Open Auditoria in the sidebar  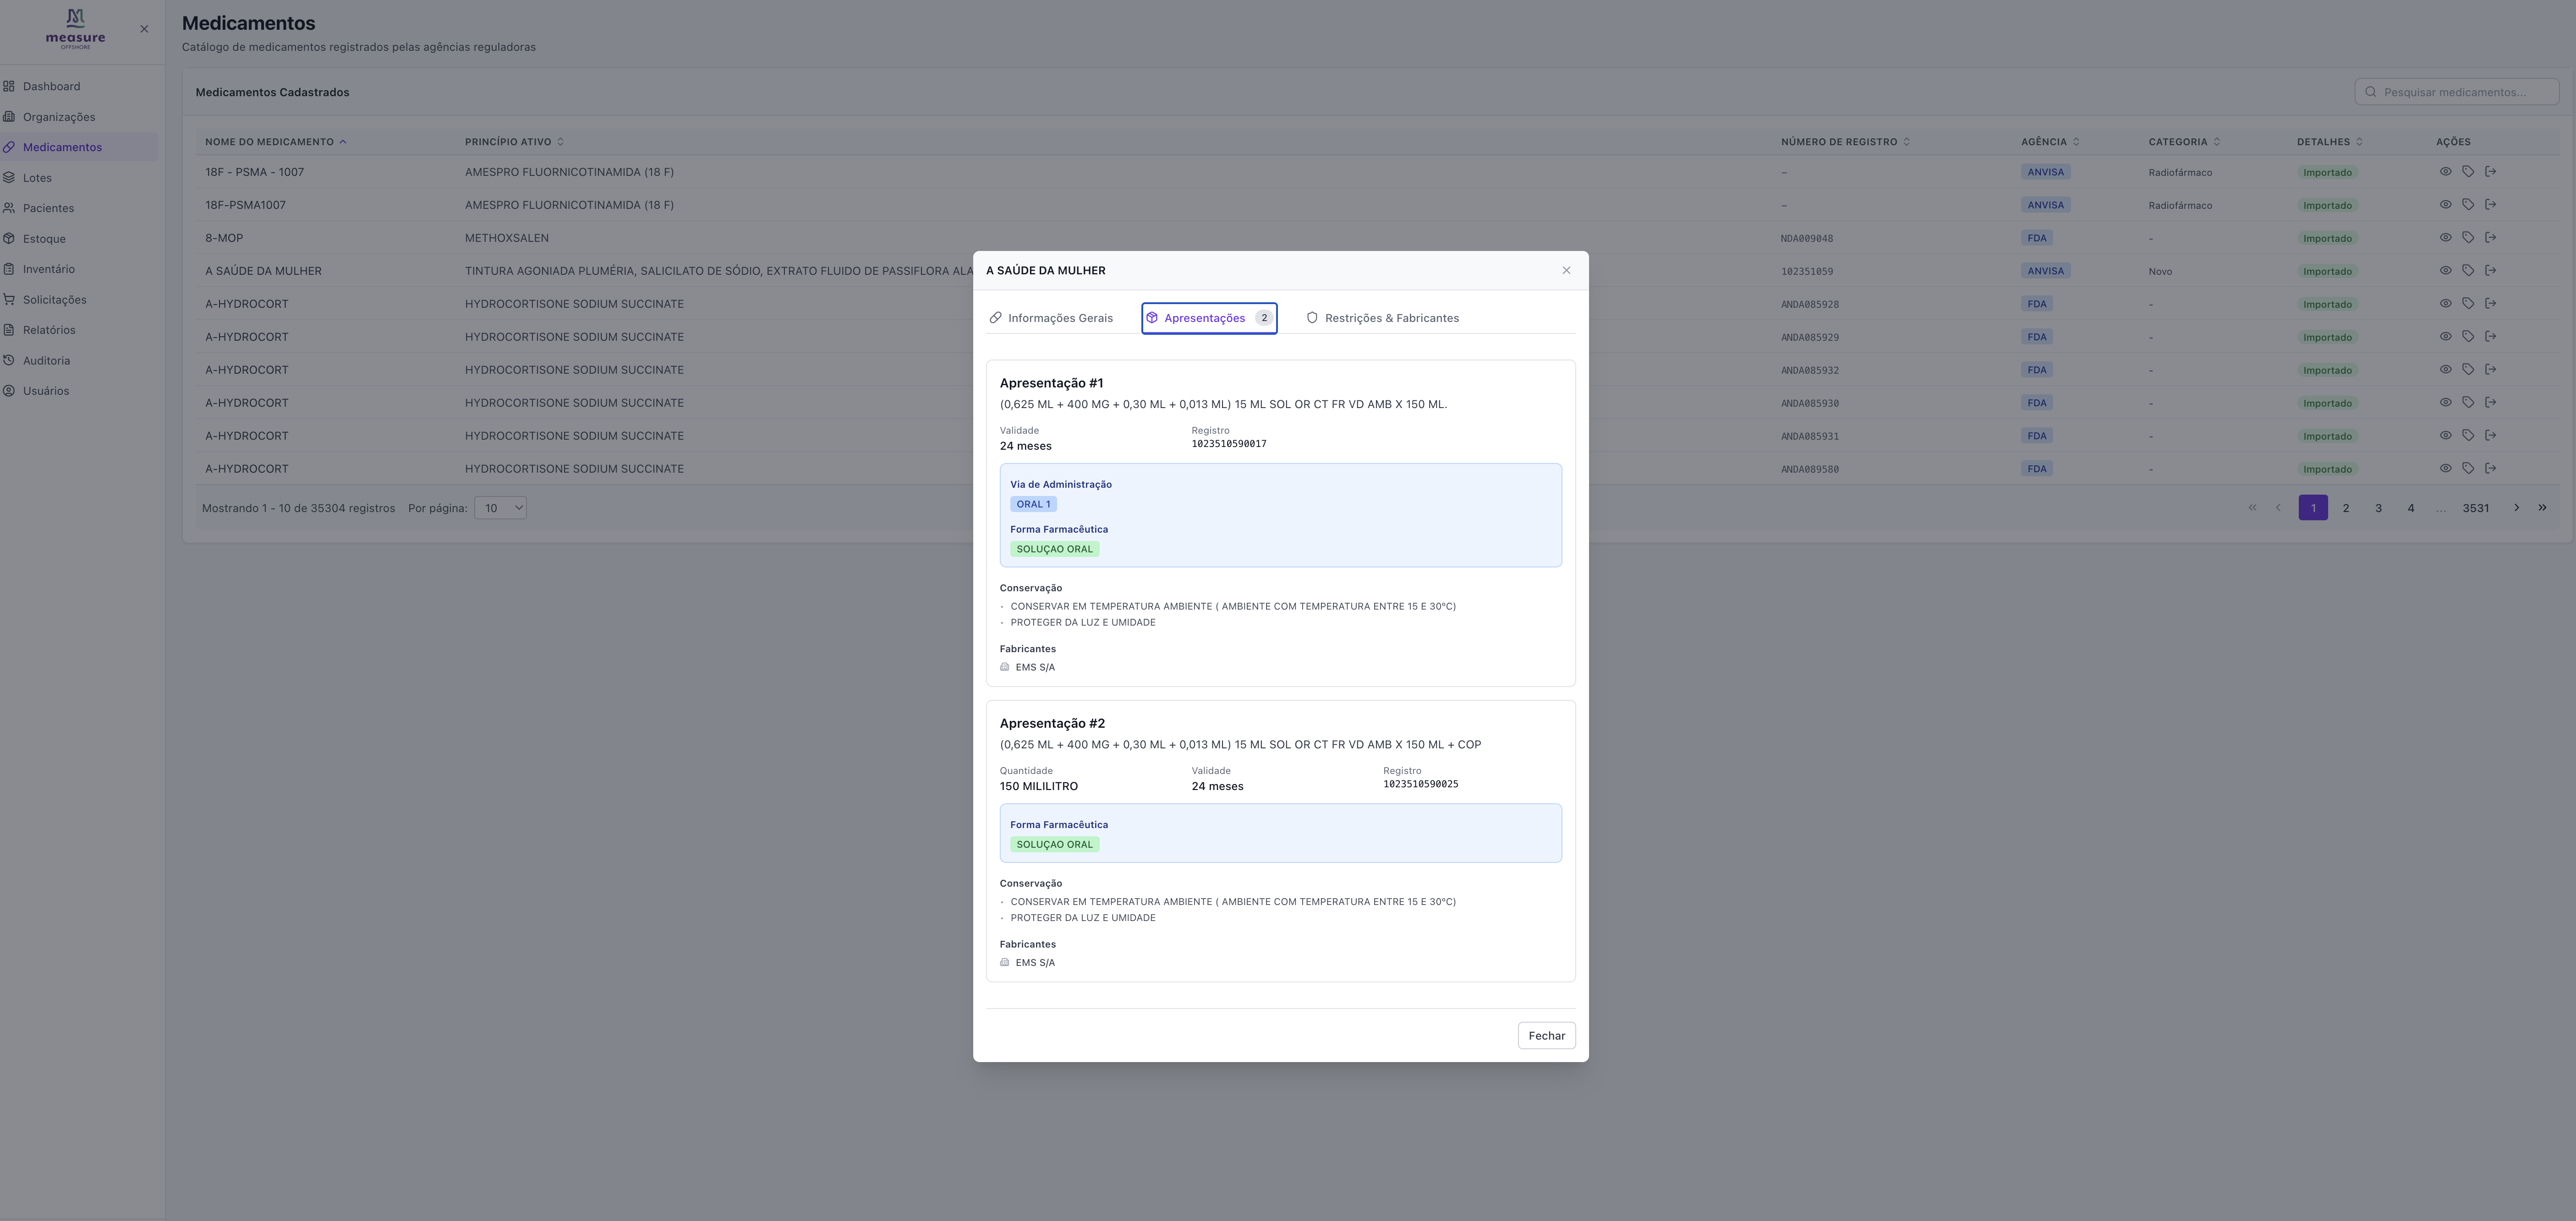46,361
